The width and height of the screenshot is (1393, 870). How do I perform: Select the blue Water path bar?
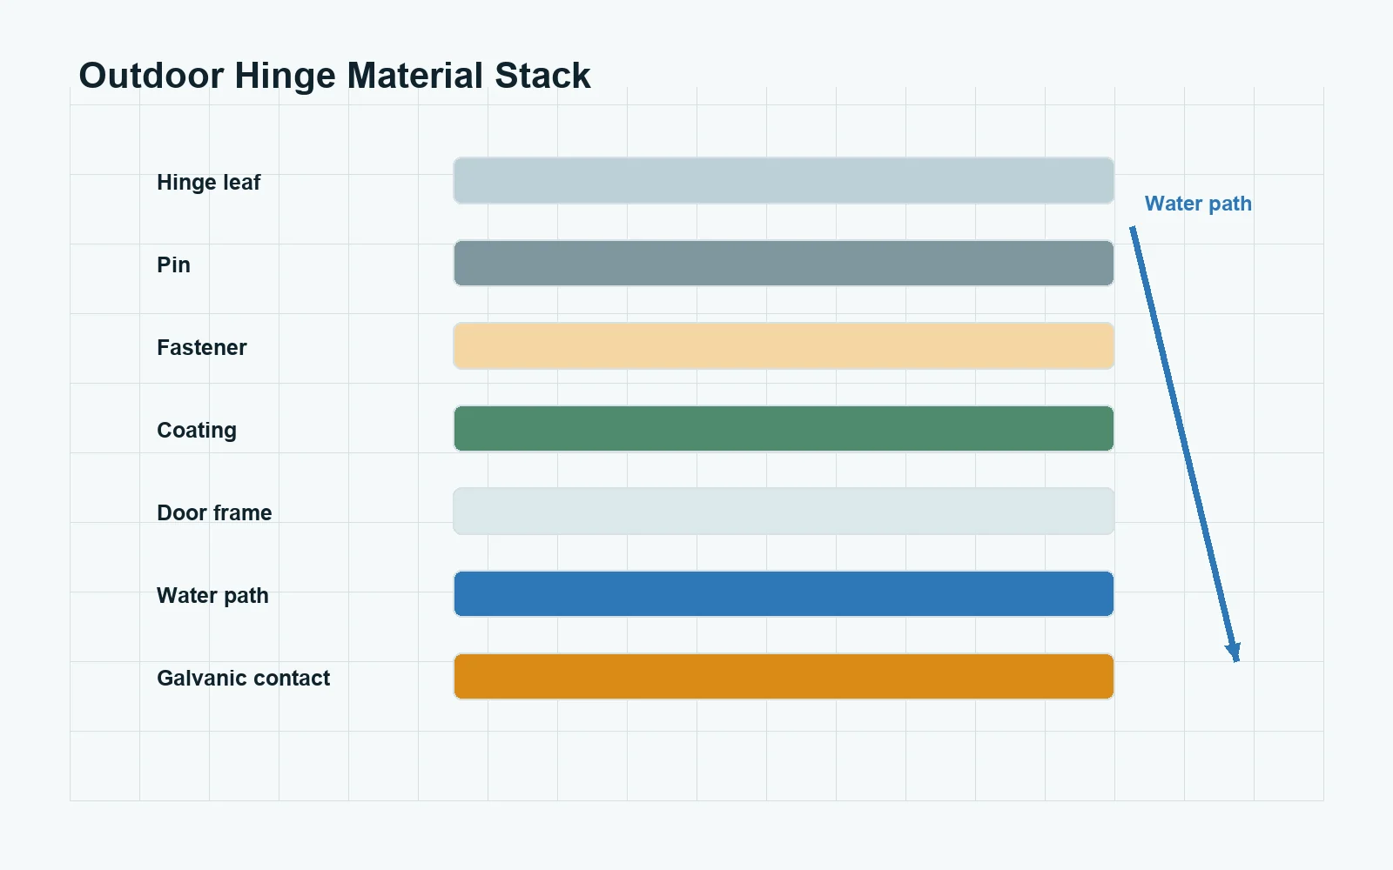(x=784, y=594)
